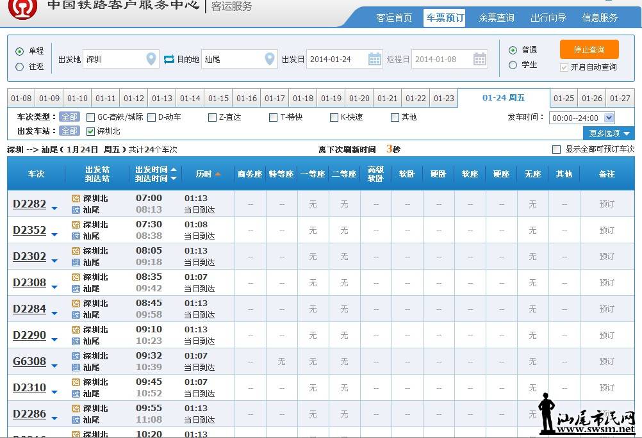Click 全部 button for 出发车站
The width and height of the screenshot is (642, 438).
click(x=69, y=131)
